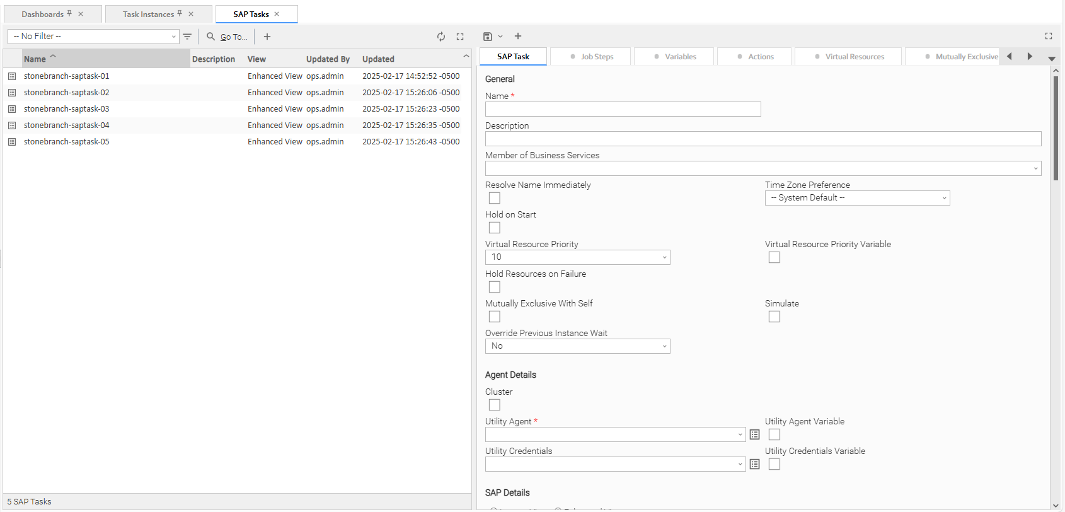Image resolution: width=1065 pixels, height=512 pixels.
Task: Click the save icon in details toolbar
Action: coord(487,37)
